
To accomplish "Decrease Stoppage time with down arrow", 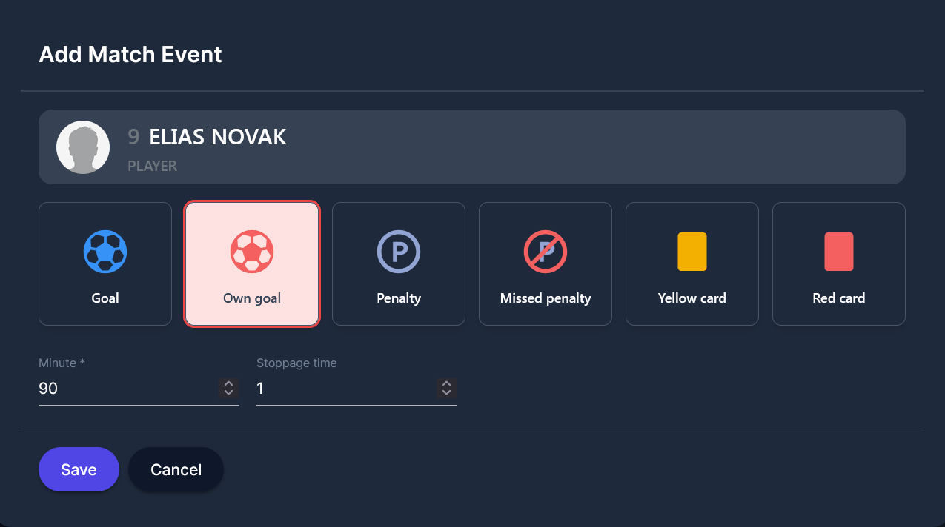I will [446, 392].
